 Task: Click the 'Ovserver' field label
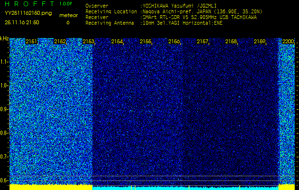coord(97,6)
